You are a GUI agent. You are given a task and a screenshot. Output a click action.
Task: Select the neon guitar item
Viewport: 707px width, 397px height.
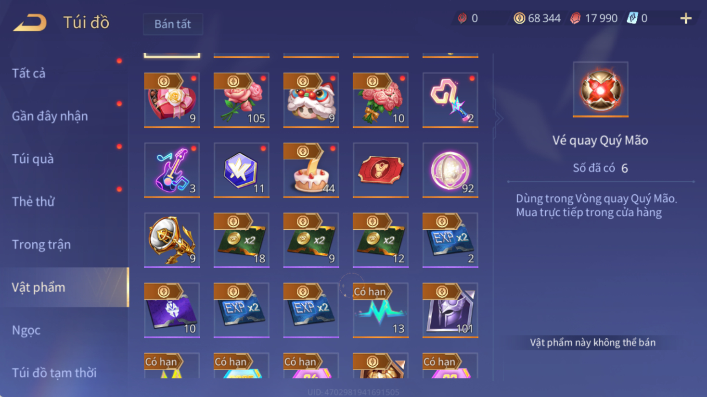(172, 170)
